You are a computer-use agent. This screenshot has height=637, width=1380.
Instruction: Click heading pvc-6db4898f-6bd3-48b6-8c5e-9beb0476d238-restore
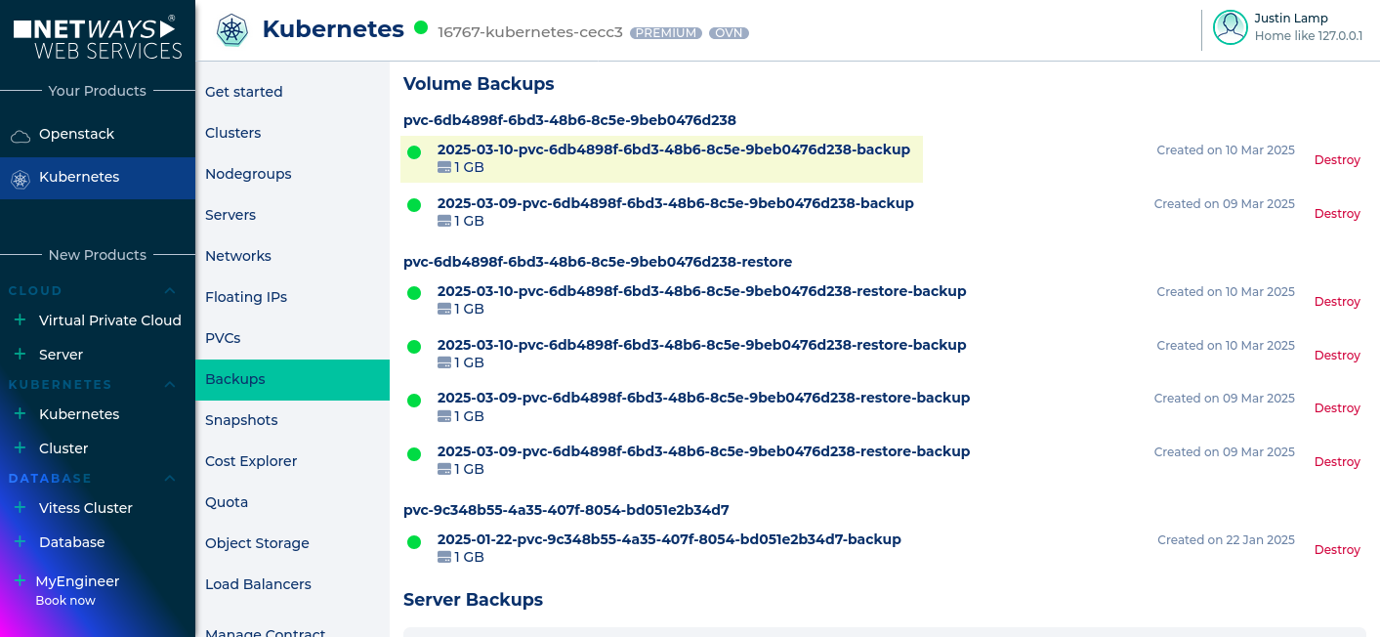click(598, 262)
